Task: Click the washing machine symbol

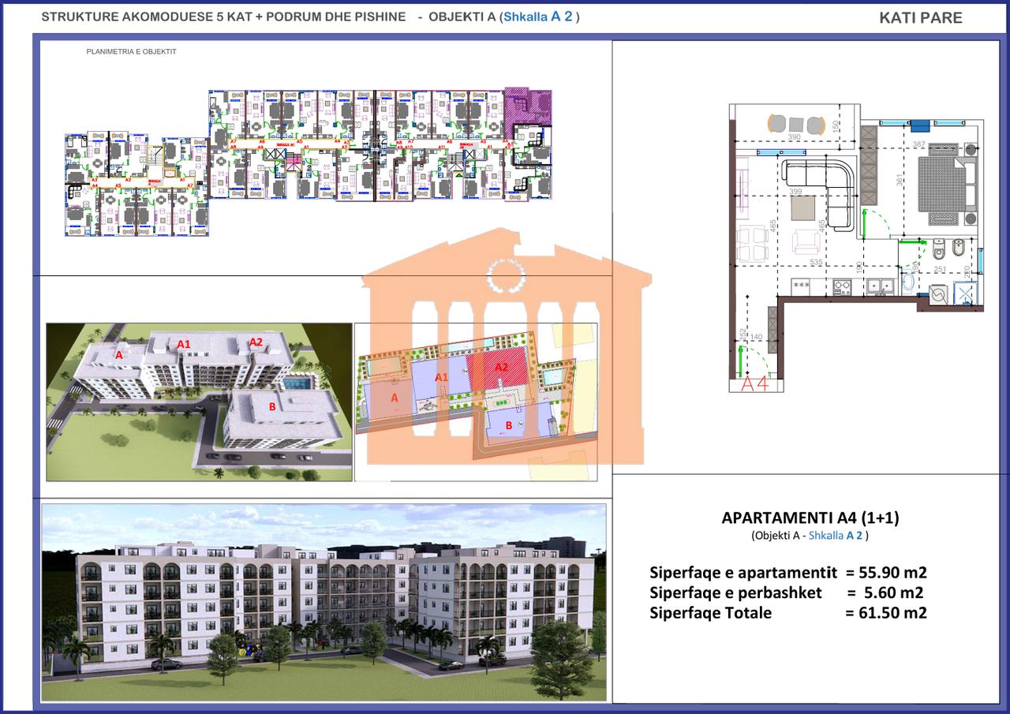Action: point(938,295)
